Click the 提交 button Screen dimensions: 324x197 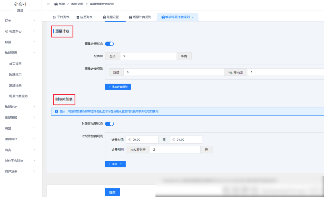(112, 192)
